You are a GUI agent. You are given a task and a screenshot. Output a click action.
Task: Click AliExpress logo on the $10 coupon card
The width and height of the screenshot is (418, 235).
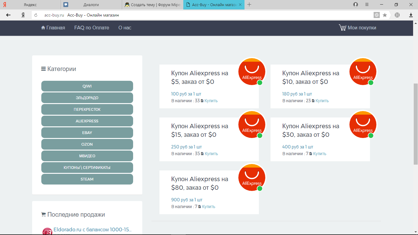tap(363, 72)
